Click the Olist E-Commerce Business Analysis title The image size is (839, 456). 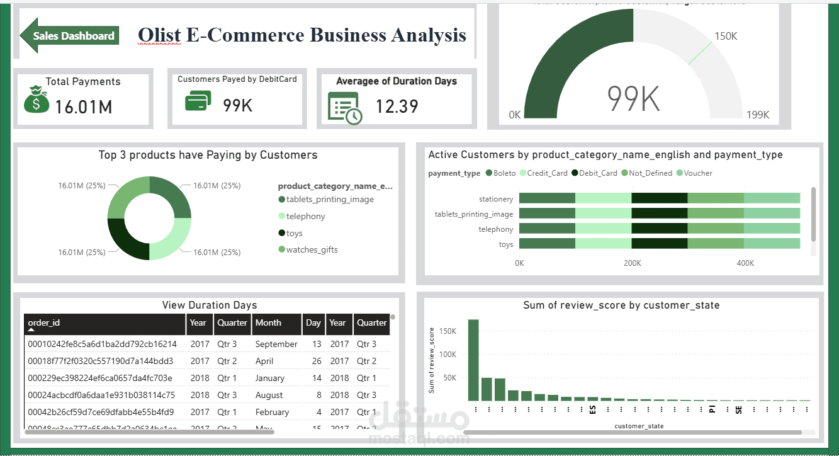click(302, 35)
